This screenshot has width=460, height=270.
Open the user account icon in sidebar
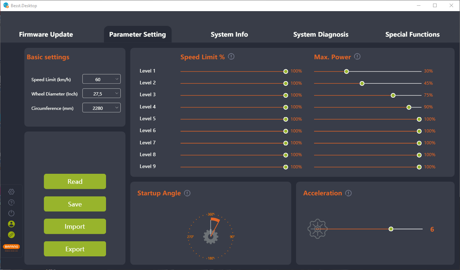11,224
